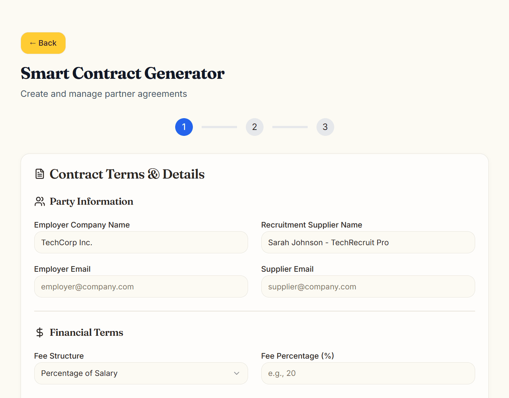Click the Back button
The height and width of the screenshot is (398, 509).
[43, 43]
